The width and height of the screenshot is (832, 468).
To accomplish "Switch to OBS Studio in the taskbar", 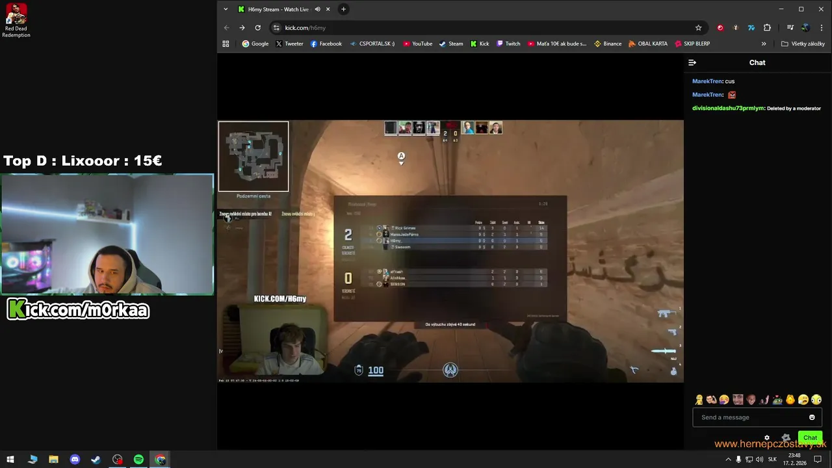I will point(117,460).
